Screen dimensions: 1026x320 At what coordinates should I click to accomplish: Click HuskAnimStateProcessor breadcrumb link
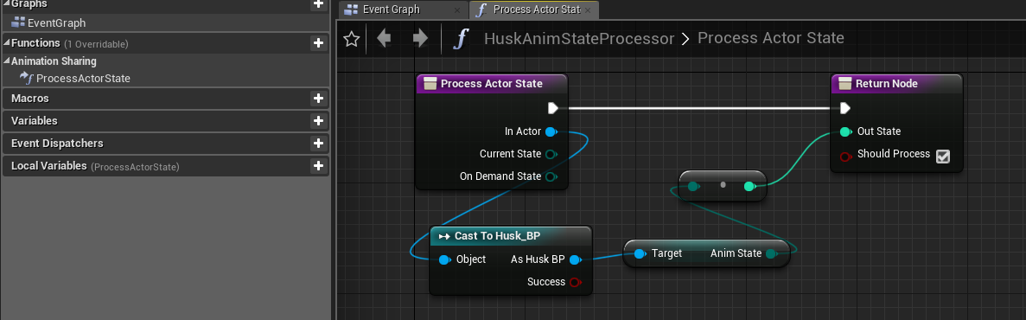[579, 39]
